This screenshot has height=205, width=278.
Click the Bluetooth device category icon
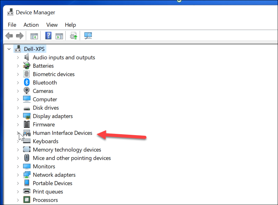tap(27, 82)
